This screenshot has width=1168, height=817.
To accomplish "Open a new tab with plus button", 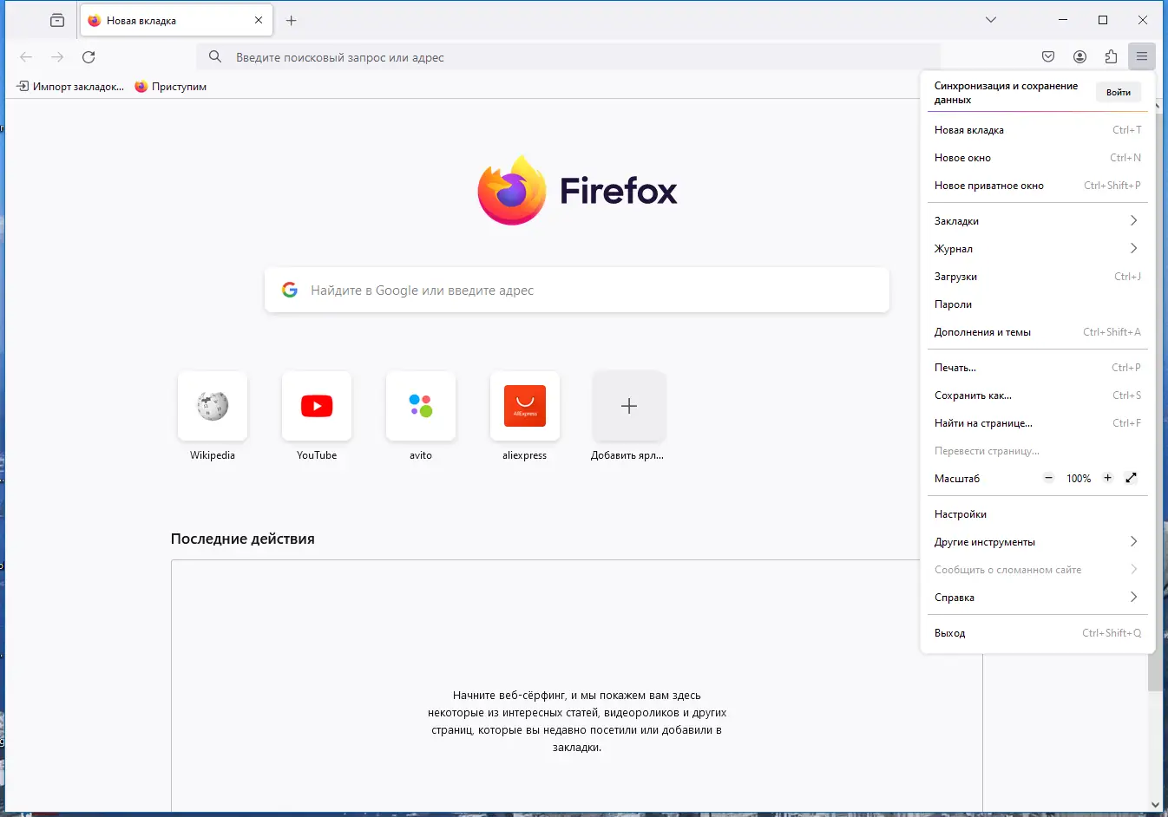I will pos(292,20).
